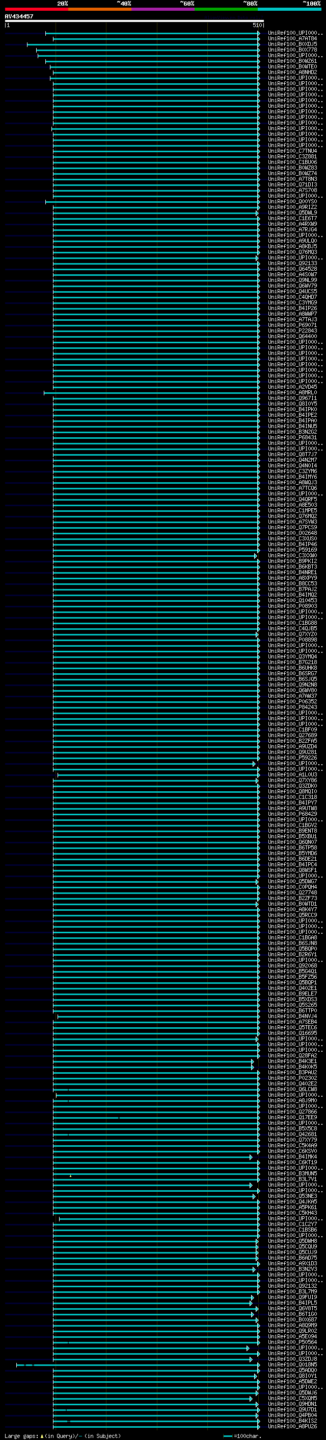This screenshot has width=326, height=1440.
Task: Click the white query sequence bar
Action: point(134,20)
